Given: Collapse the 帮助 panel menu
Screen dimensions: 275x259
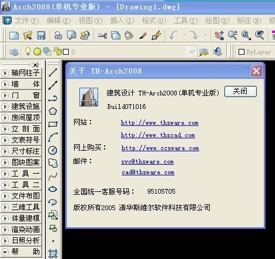Looking at the screenshot, I should coord(21,252).
